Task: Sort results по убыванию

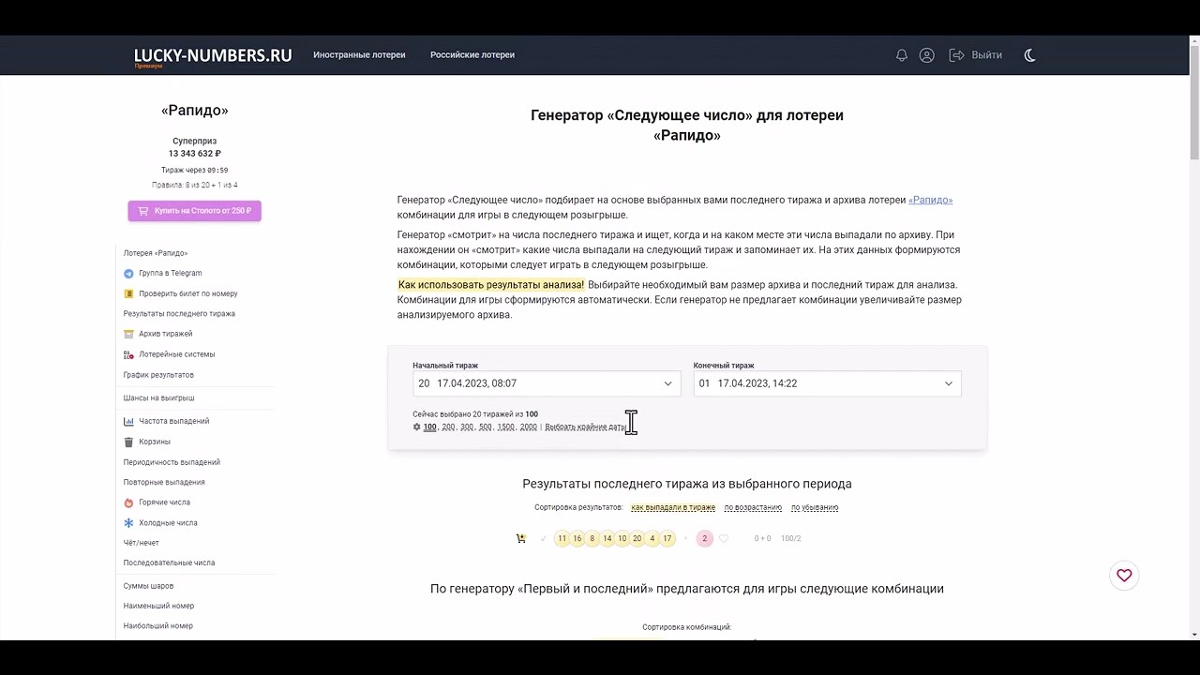Action: (x=815, y=507)
